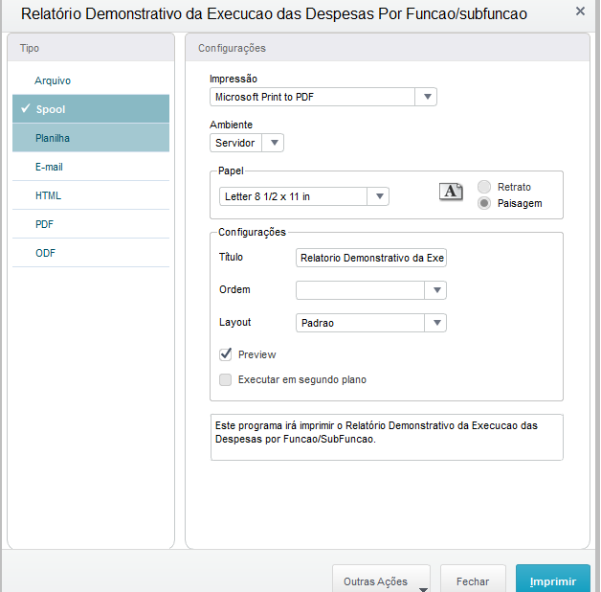Pick E-mail as output type
The image size is (601, 592).
49,167
